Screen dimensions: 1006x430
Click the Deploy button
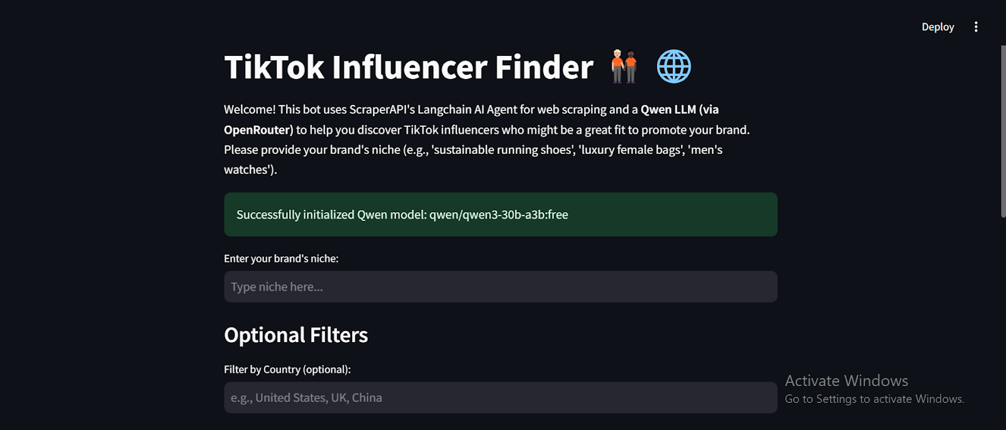[x=937, y=27]
